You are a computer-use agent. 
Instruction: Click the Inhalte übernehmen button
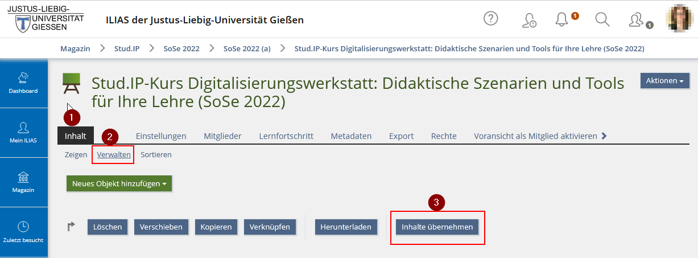[437, 227]
